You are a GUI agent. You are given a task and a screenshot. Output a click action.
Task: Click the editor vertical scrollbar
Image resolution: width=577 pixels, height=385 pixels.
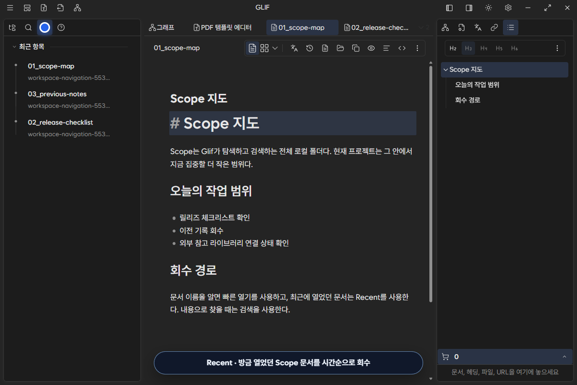431,184
